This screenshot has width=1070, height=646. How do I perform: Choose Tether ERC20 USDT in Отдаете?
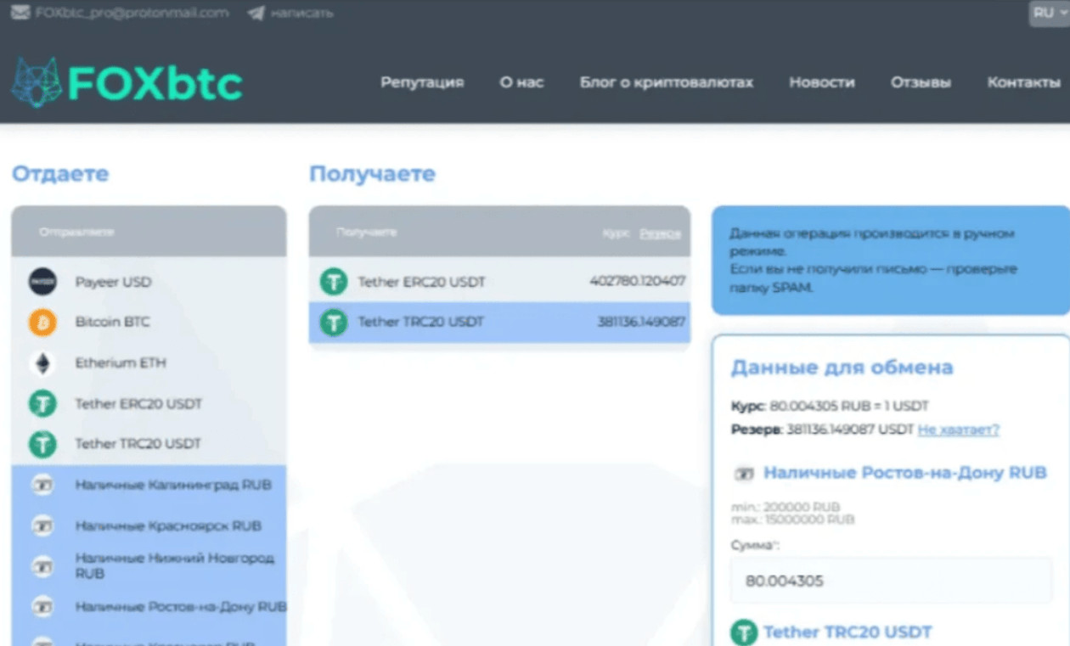tap(149, 403)
